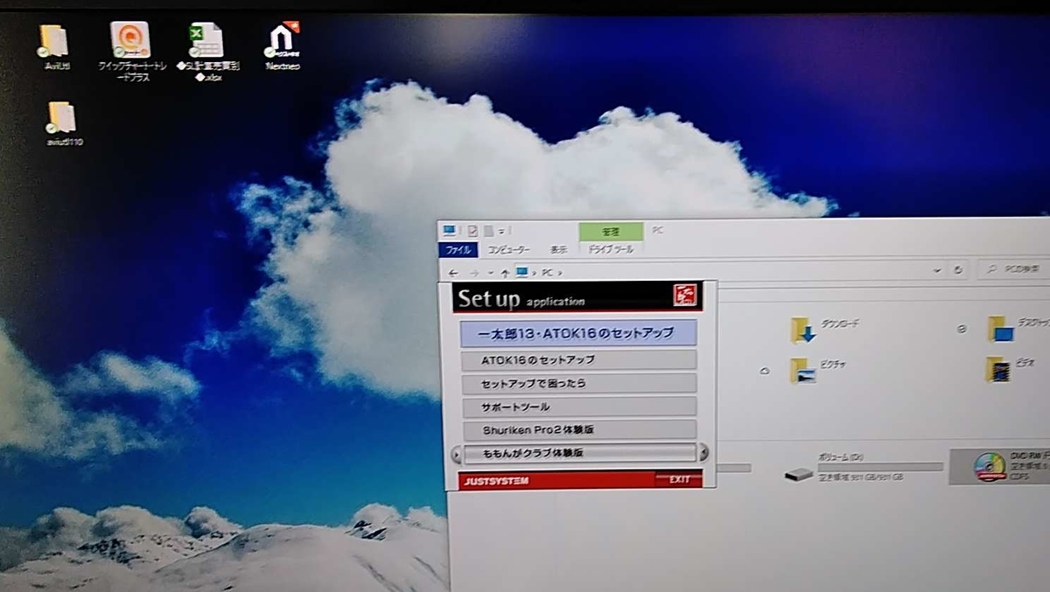Open the コンピューター ribbon tab
The height and width of the screenshot is (592, 1050).
point(509,250)
